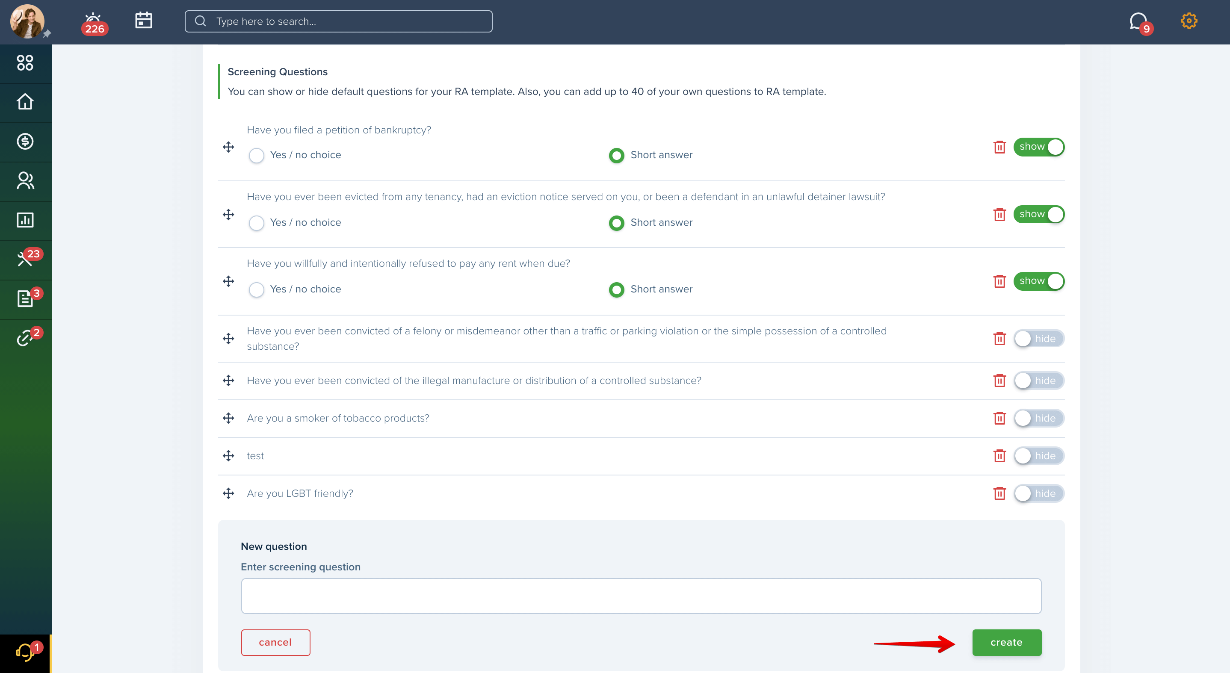The image size is (1230, 673).
Task: Select 'Short answer' for bankruptcy question
Action: pyautogui.click(x=616, y=155)
